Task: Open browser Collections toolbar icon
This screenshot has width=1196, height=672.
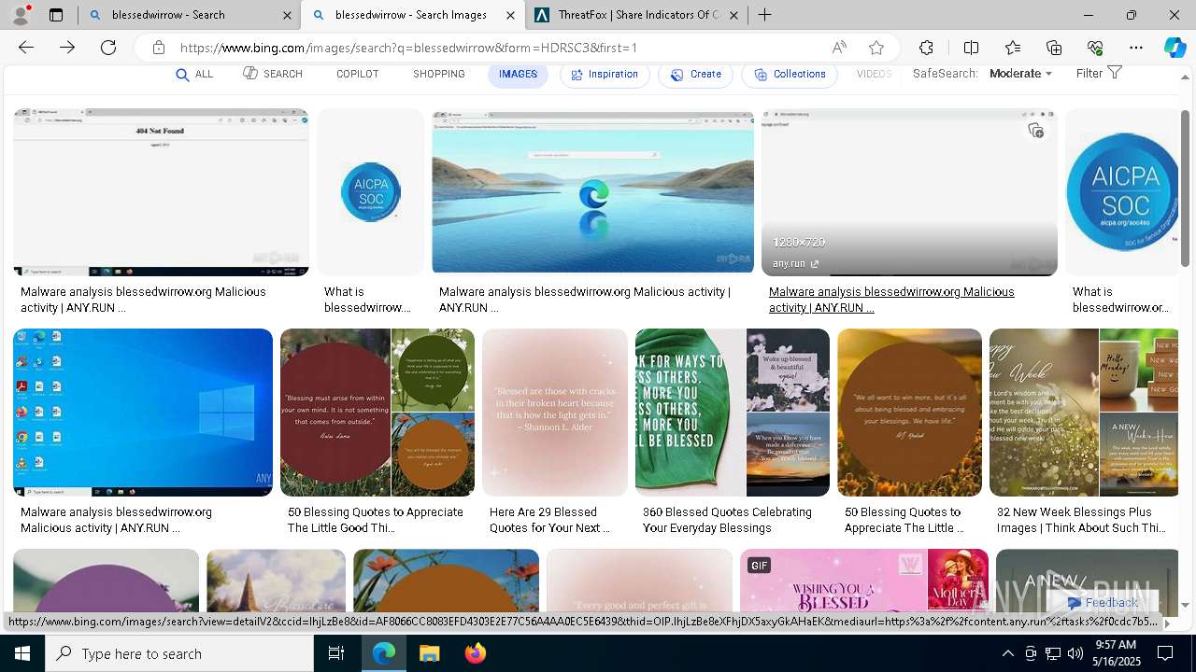Action: click(x=1054, y=48)
